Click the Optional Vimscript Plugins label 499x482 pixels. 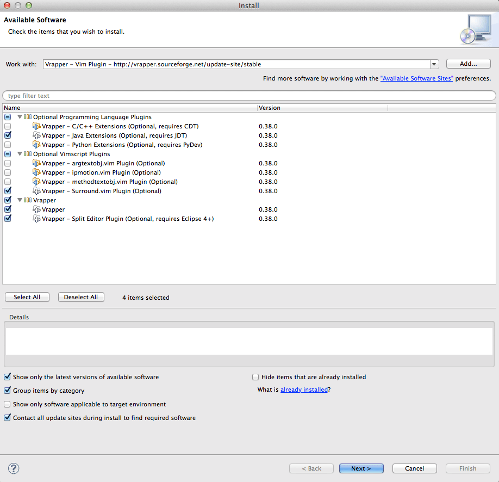72,154
